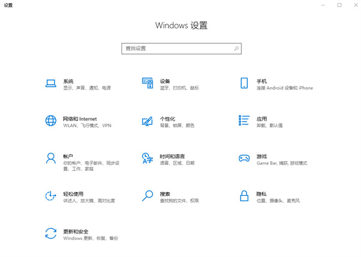The width and height of the screenshot is (361, 257).
Task: Open the 游戏 settings title
Action: [x=262, y=156]
